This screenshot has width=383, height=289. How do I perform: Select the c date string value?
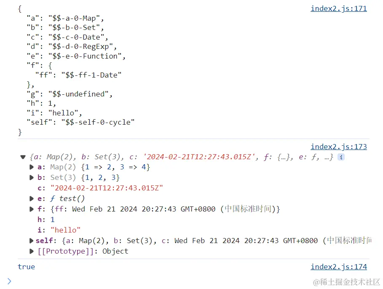click(x=107, y=188)
